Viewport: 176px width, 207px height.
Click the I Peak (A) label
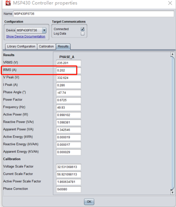10,85
